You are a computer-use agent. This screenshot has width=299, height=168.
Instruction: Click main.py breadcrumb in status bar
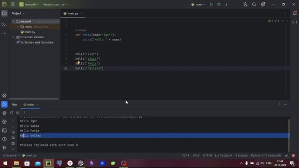tap(29, 155)
